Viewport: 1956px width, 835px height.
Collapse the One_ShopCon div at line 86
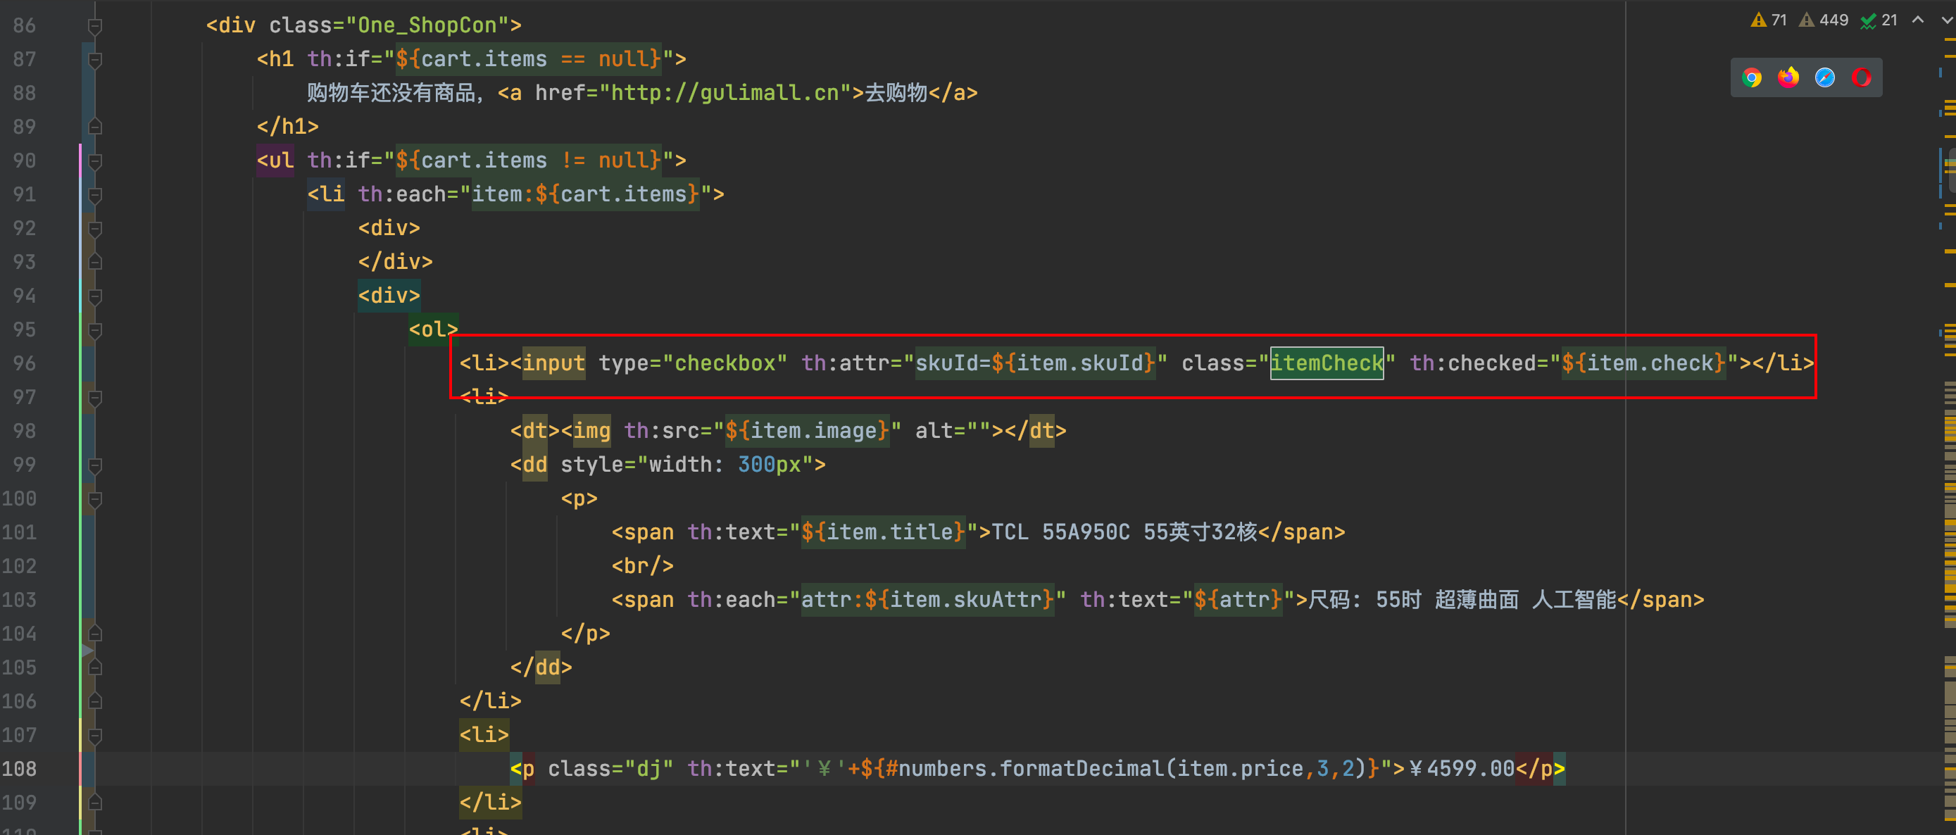coord(95,27)
